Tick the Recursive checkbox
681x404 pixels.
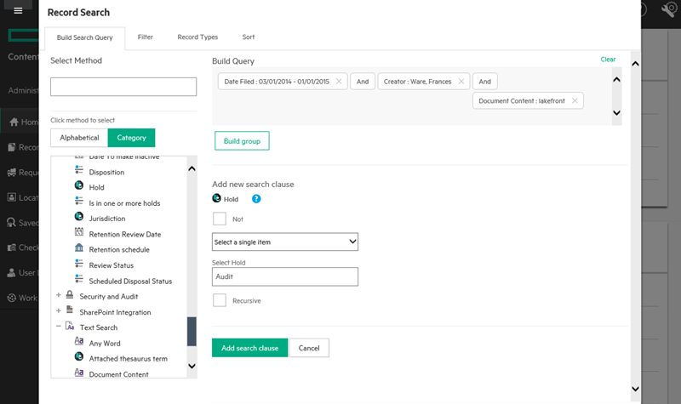coord(220,300)
